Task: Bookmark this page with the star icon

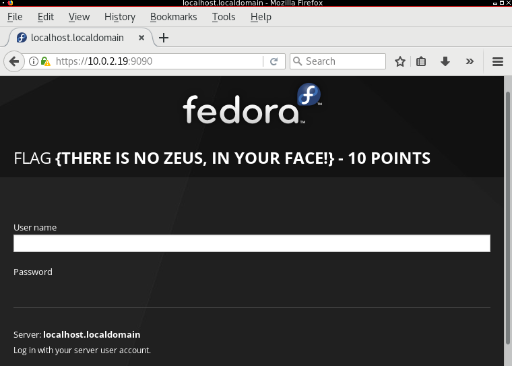Action: tap(400, 61)
